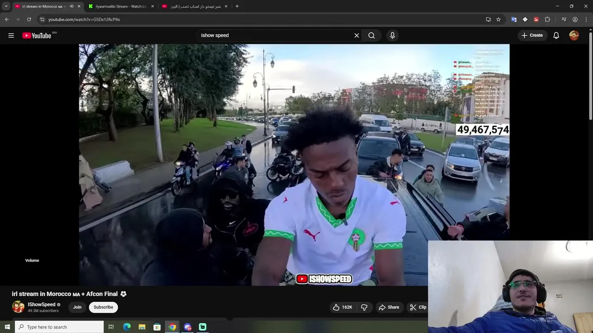Screen dimensions: 593x333
Task: Subscribe to IShowSpeed
Action: click(x=103, y=307)
